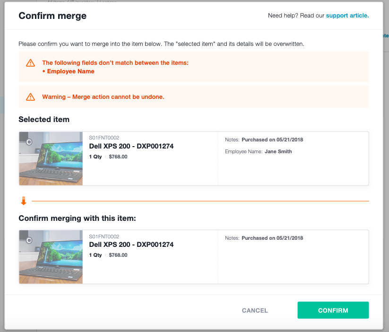Click Selected item note 'Purchased on 05/21/2018'
Image resolution: width=389 pixels, height=332 pixels.
pyautogui.click(x=272, y=140)
